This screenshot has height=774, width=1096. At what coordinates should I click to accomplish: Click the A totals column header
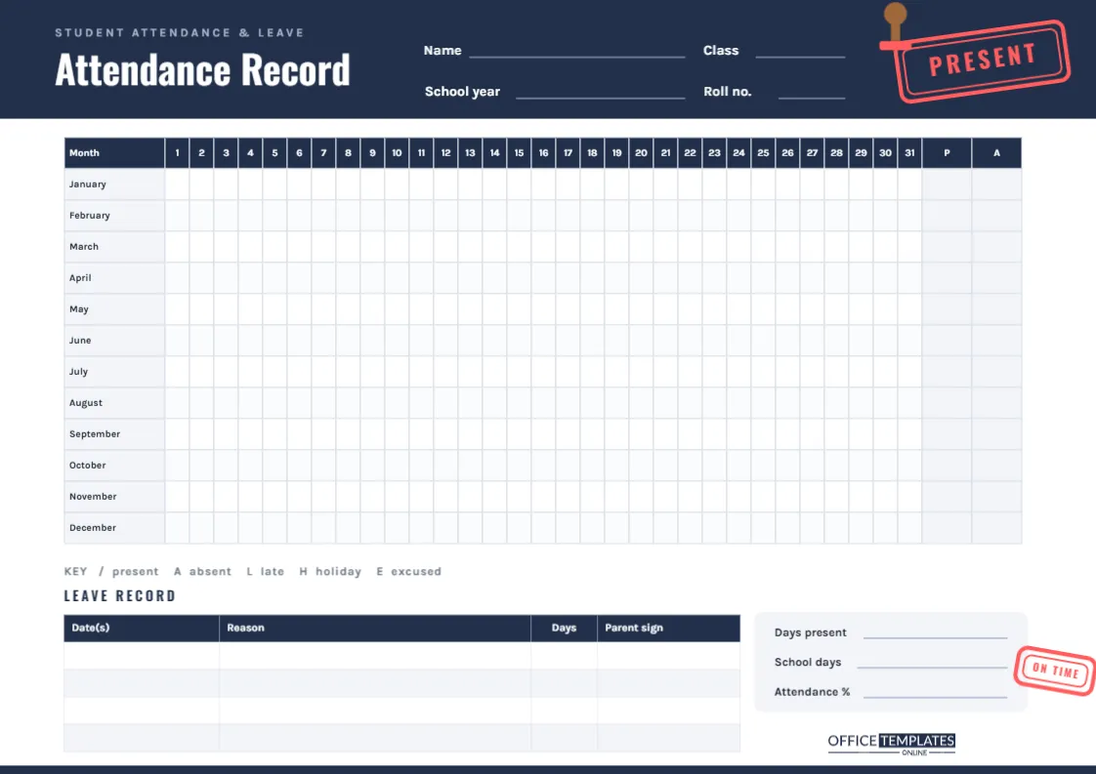(996, 153)
